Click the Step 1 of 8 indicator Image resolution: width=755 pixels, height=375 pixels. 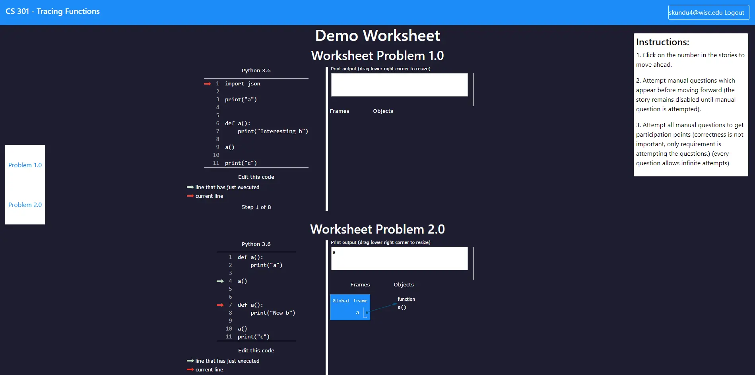(256, 207)
